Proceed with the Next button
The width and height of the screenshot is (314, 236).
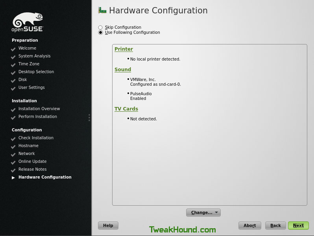pyautogui.click(x=298, y=225)
